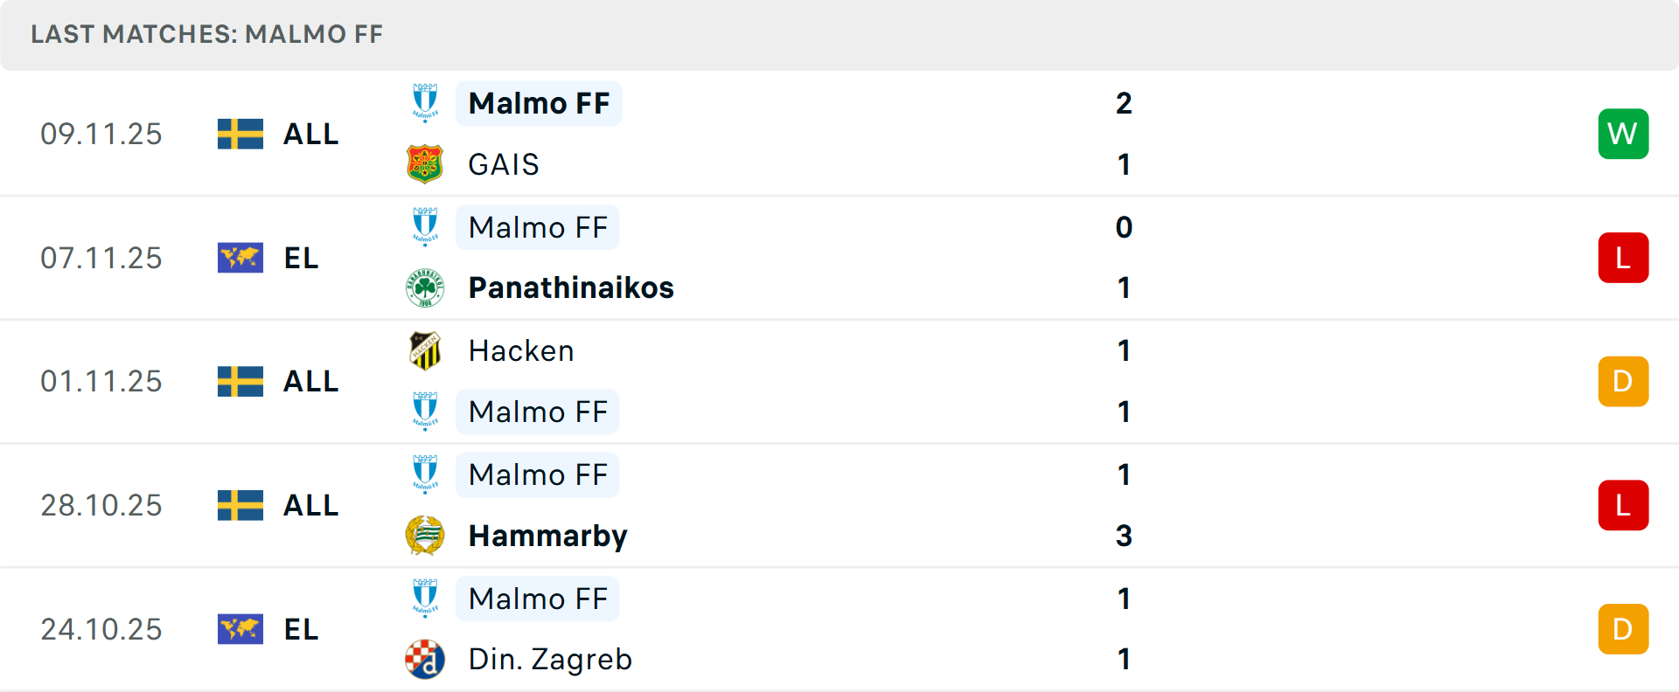Click the Hammarby club crest icon
This screenshot has width=1679, height=692.
(x=425, y=536)
